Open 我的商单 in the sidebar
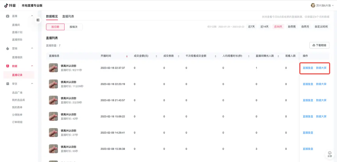 coord(17,107)
